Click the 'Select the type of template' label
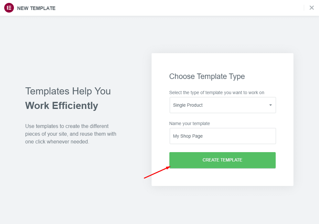The image size is (319, 224). tap(217, 93)
